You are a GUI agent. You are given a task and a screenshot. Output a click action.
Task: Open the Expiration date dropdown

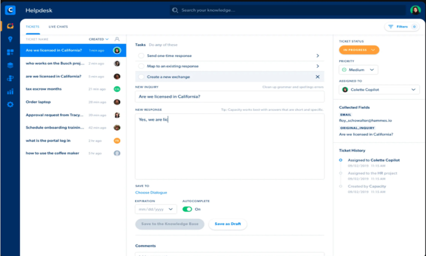[155, 209]
